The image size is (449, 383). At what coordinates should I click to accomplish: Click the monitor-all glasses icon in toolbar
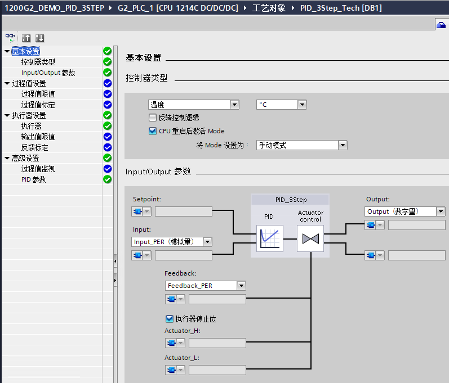(x=11, y=38)
